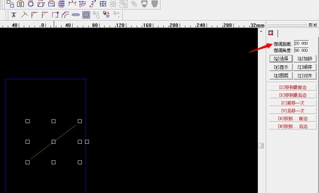This screenshot has height=193, width=319.
Task: Click the grayed-out group overlapping squares icon
Action: [123, 4]
